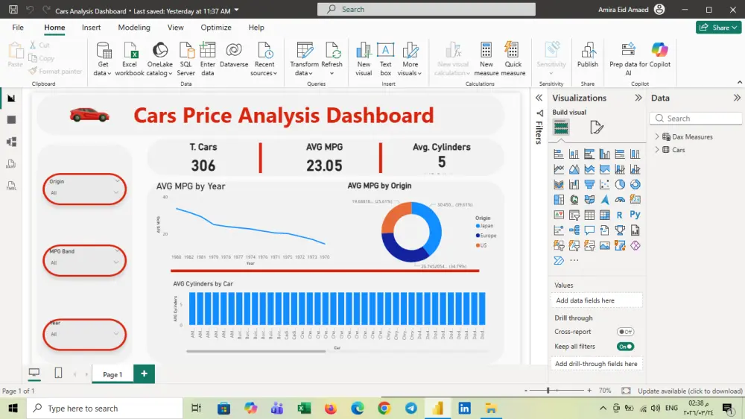Image resolution: width=745 pixels, height=419 pixels.
Task: Toggle the Cross-report switch
Action: [x=625, y=332]
